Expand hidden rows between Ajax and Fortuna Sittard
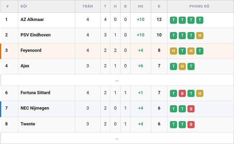 coord(117,80)
